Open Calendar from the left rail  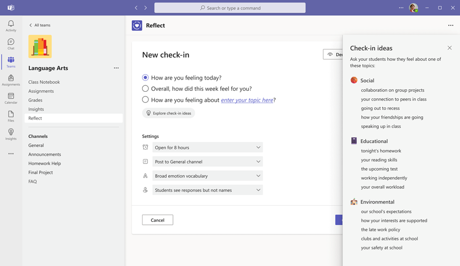pos(11,98)
